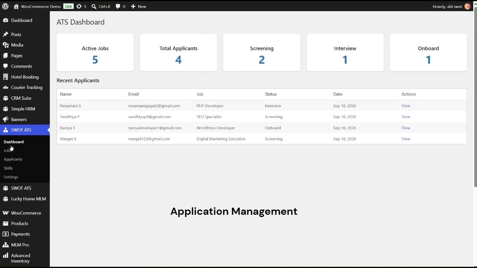The height and width of the screenshot is (268, 477).
Task: Open the ATS Settings submenu item
Action: coord(11,177)
